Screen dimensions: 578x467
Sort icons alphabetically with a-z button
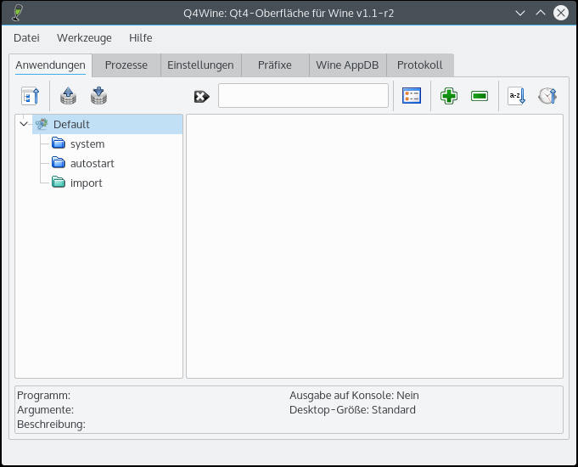[x=516, y=96]
